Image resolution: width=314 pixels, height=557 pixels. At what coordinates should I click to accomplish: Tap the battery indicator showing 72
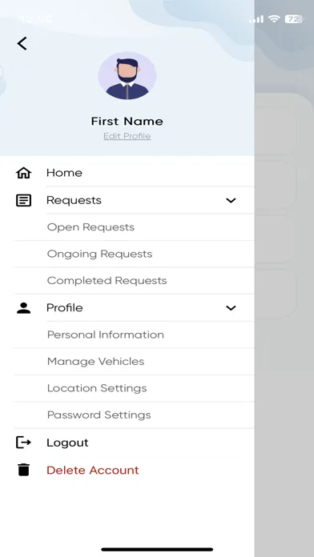(294, 19)
